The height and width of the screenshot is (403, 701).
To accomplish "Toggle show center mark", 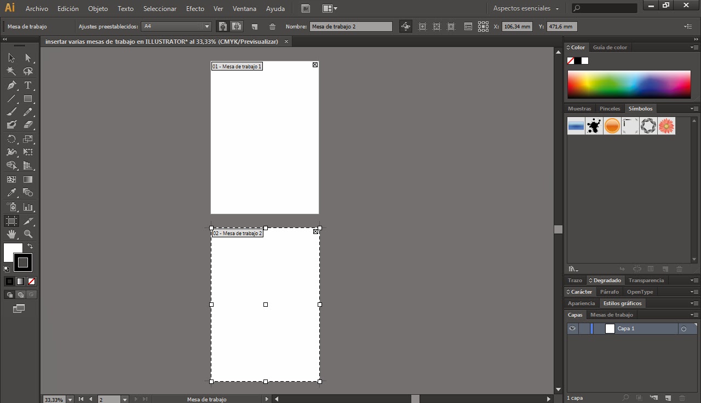I will [422, 26].
